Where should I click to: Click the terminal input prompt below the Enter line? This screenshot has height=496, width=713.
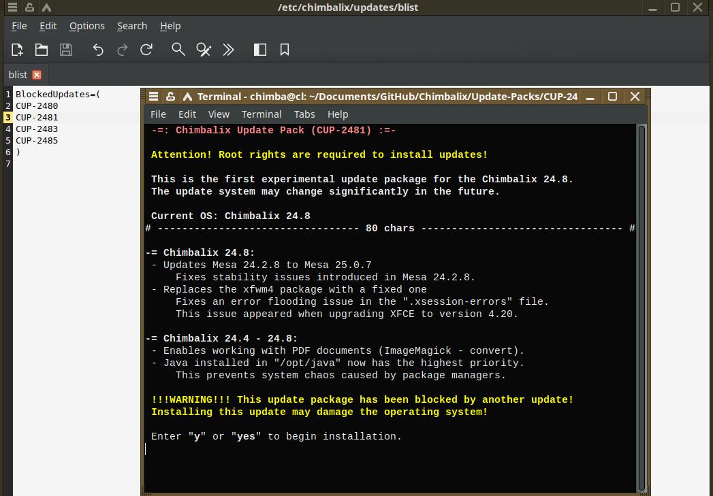146,449
